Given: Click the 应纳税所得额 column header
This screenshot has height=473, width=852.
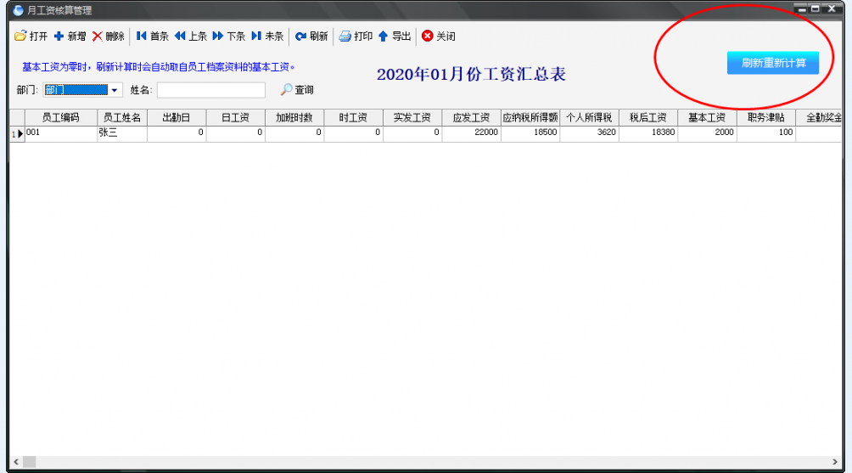Looking at the screenshot, I should tap(530, 117).
